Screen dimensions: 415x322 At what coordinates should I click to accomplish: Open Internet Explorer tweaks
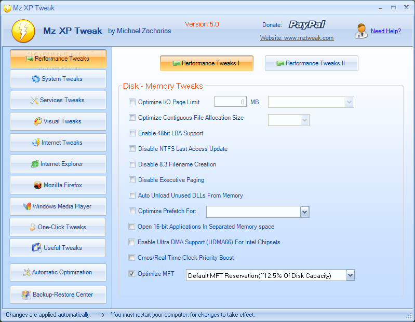click(58, 164)
